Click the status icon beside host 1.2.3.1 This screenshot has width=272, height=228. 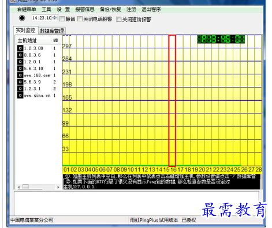pos(20,89)
